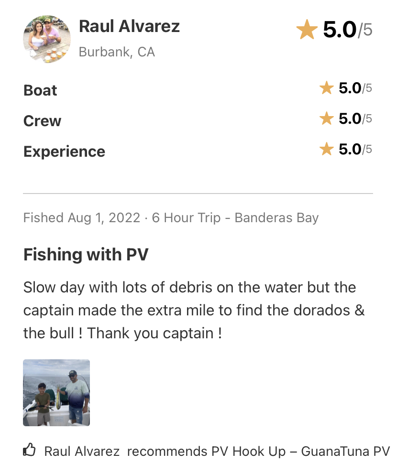Click the star icon beside Crew rating
Image resolution: width=396 pixels, height=474 pixels.
(x=327, y=118)
